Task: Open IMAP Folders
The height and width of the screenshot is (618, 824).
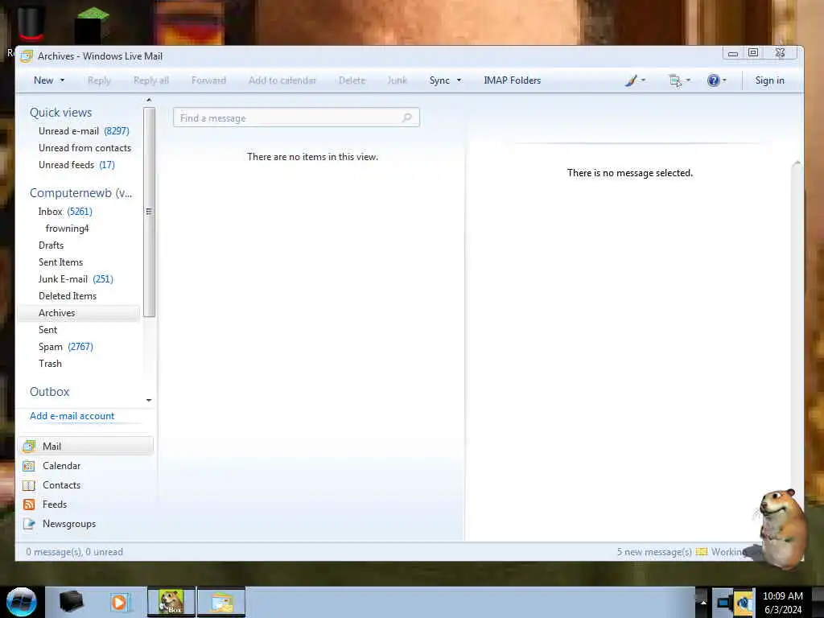Action: (x=513, y=80)
